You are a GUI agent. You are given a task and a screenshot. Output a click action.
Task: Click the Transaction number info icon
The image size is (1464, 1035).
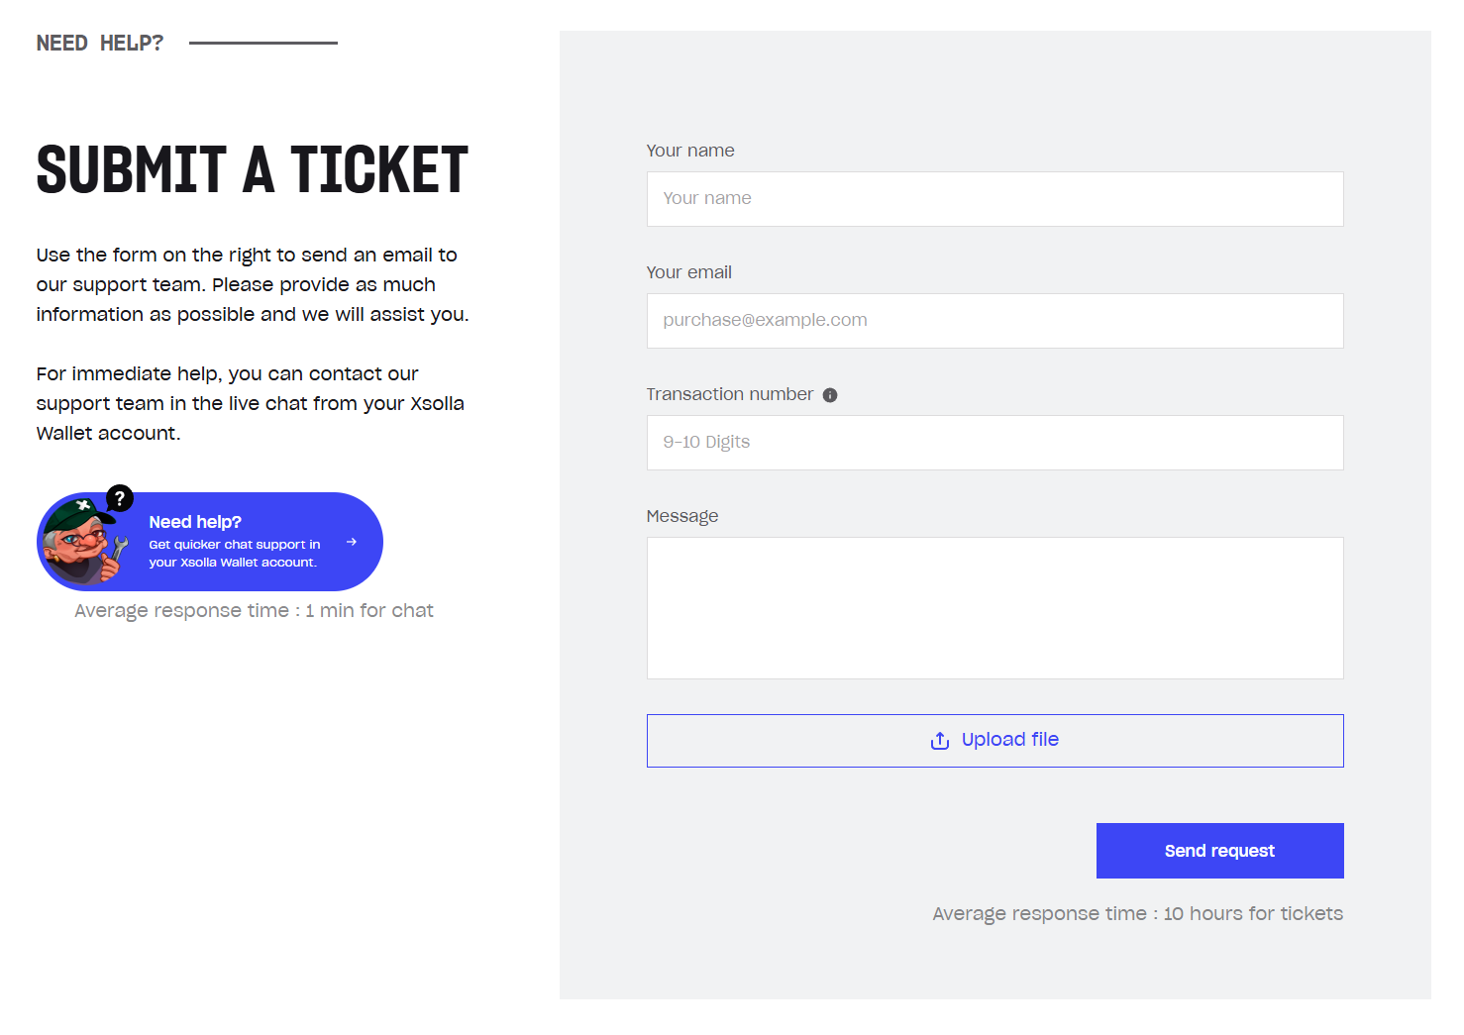pos(830,395)
